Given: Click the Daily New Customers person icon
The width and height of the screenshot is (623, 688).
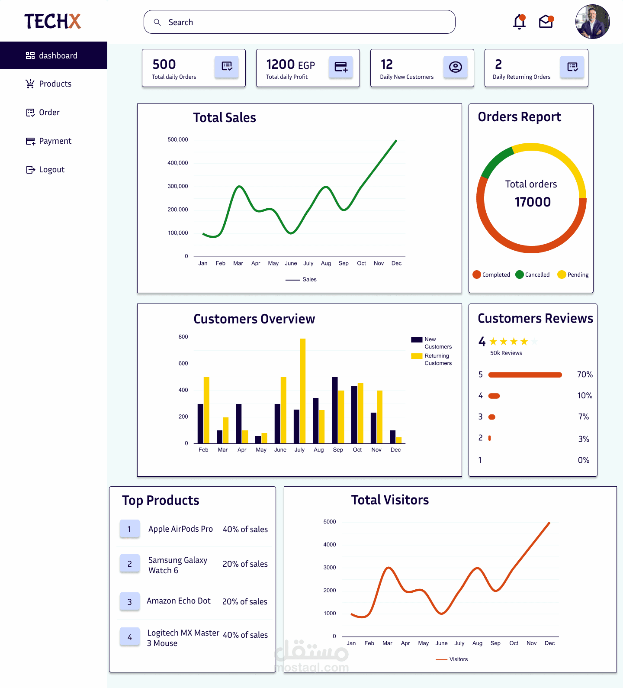Looking at the screenshot, I should coord(456,67).
